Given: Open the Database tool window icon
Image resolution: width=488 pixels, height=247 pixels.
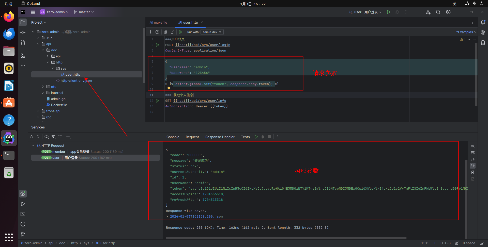Looking at the screenshot, I should pos(483,43).
